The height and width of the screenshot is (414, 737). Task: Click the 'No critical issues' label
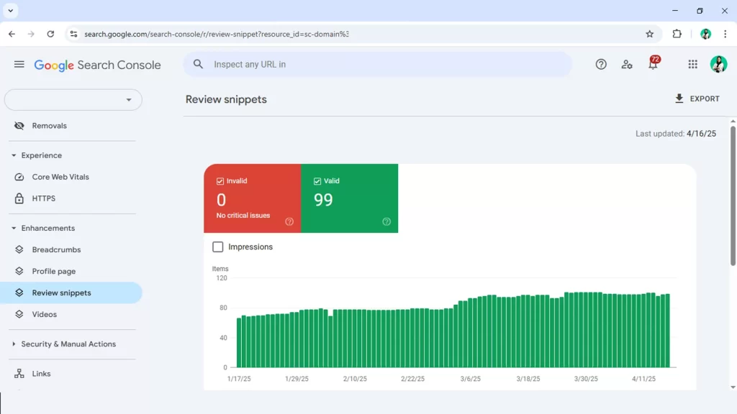[243, 216]
